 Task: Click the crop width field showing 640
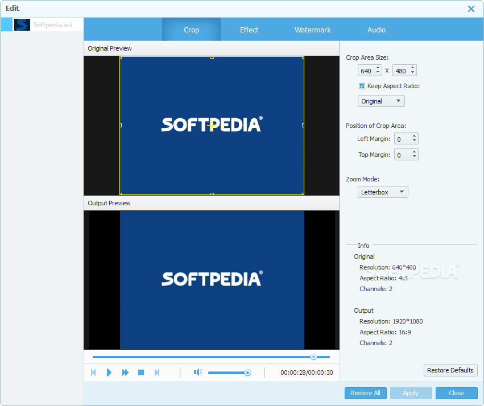[x=366, y=71]
